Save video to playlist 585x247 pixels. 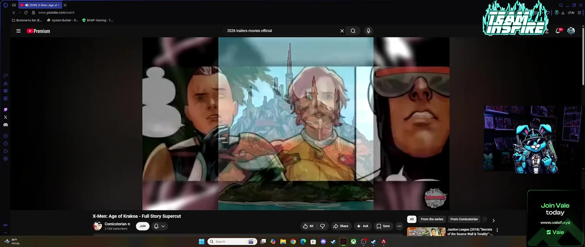click(x=383, y=226)
